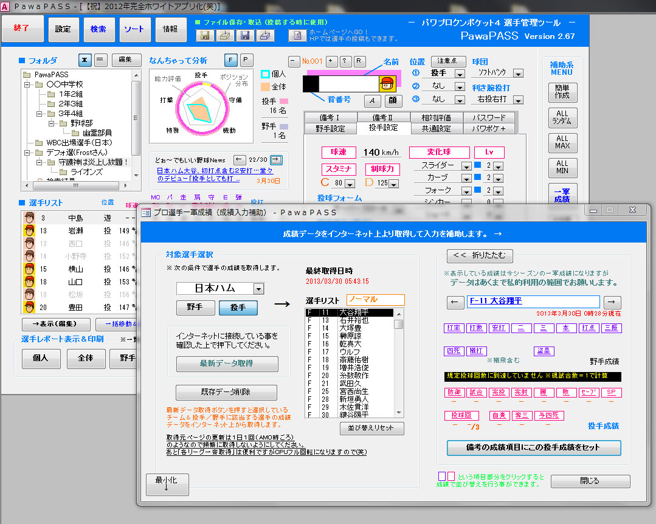Collapse the ○○中学校 tree folder
The height and width of the screenshot is (524, 656).
point(27,84)
